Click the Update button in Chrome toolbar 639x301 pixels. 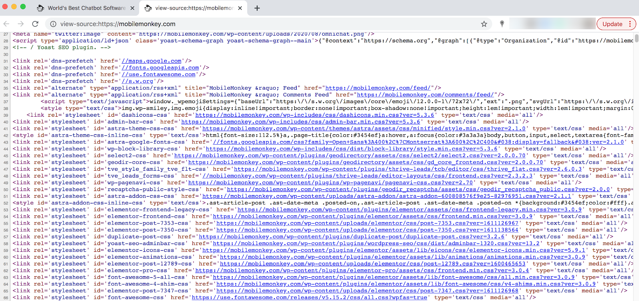[612, 24]
